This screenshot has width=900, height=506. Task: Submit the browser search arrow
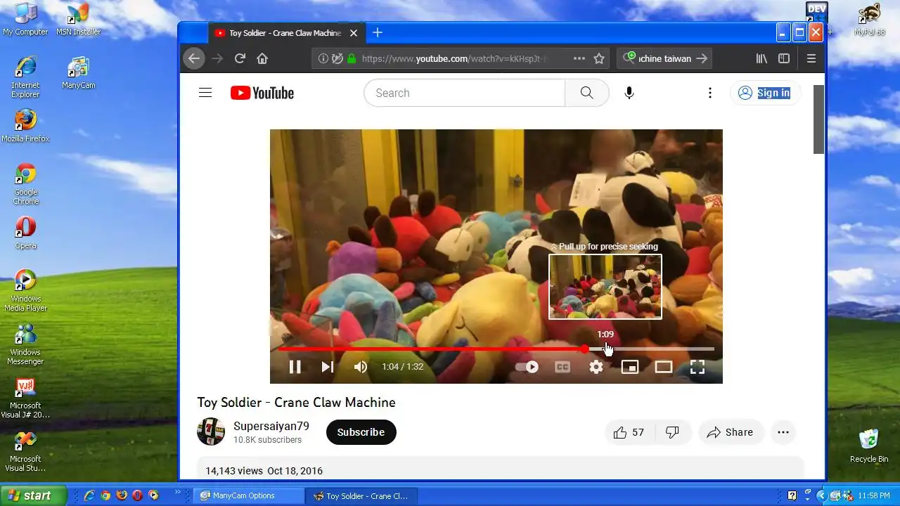point(702,58)
